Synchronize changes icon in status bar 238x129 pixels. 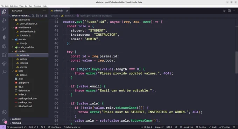[x=25, y=127]
